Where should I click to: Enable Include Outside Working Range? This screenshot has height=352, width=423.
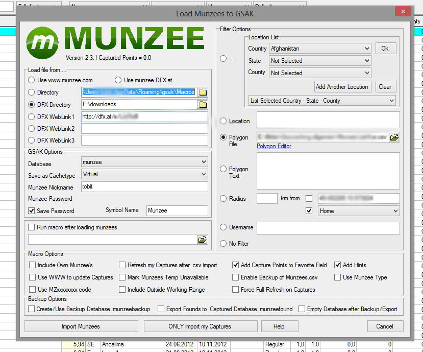[x=122, y=289]
